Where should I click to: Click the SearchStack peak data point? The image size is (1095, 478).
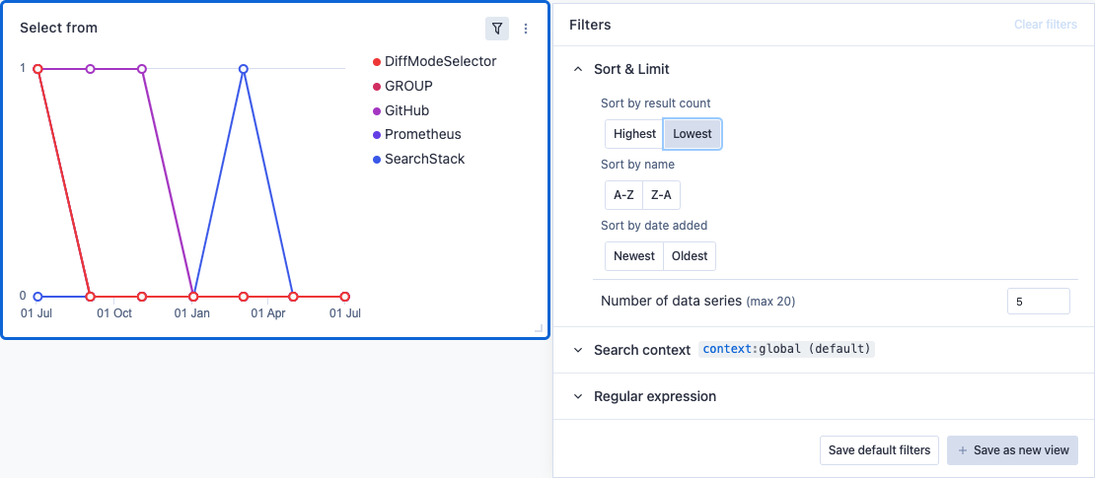pyautogui.click(x=243, y=69)
